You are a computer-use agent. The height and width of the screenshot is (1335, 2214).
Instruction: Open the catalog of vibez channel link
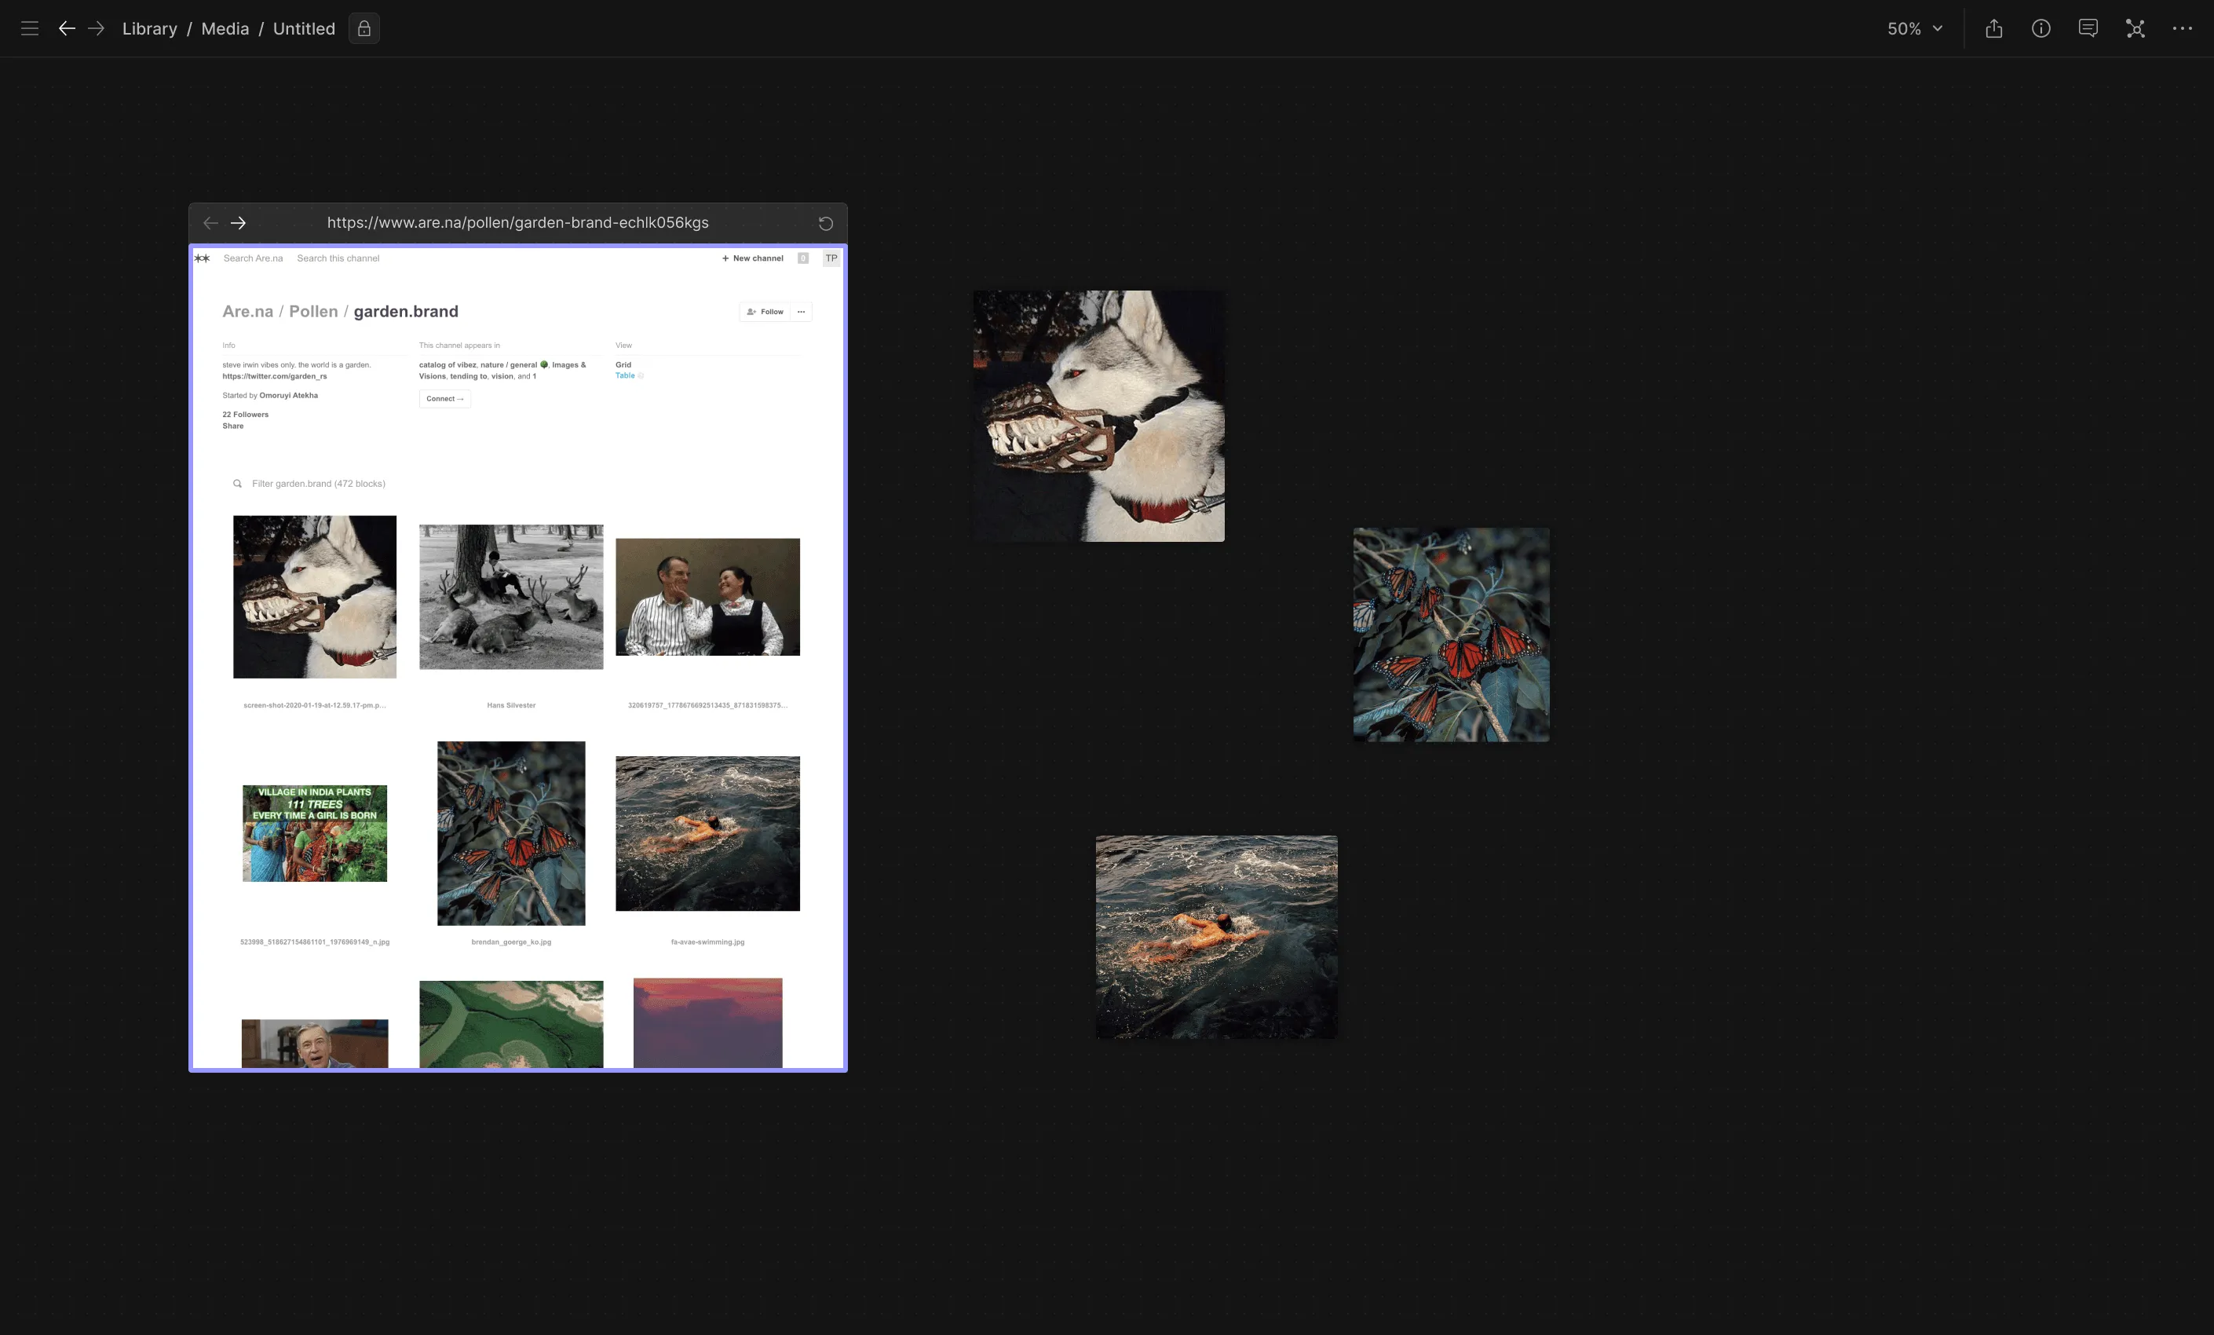pos(448,365)
